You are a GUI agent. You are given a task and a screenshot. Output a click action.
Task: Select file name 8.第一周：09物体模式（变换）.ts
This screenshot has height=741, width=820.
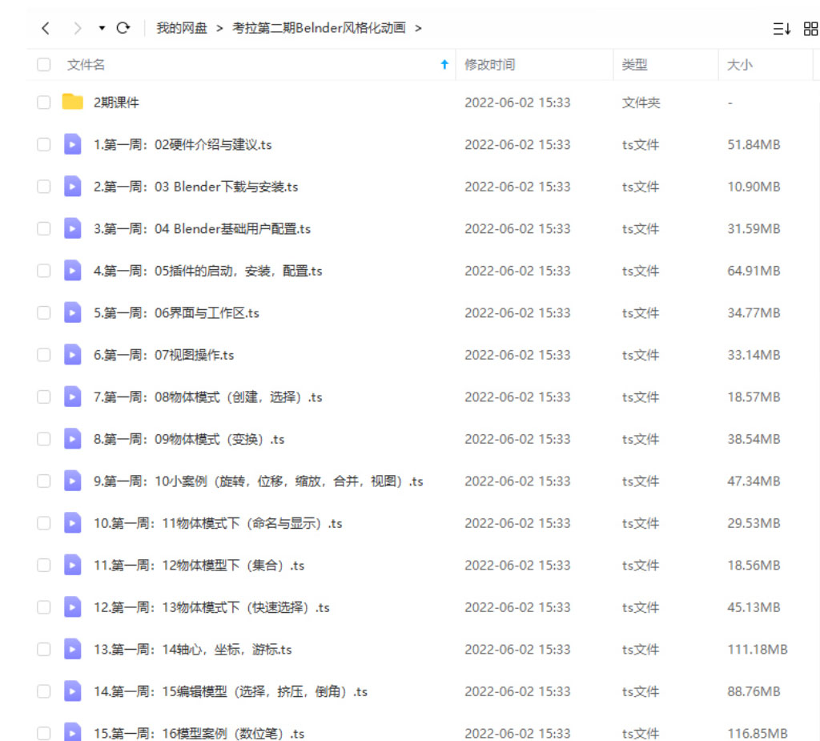tap(189, 440)
